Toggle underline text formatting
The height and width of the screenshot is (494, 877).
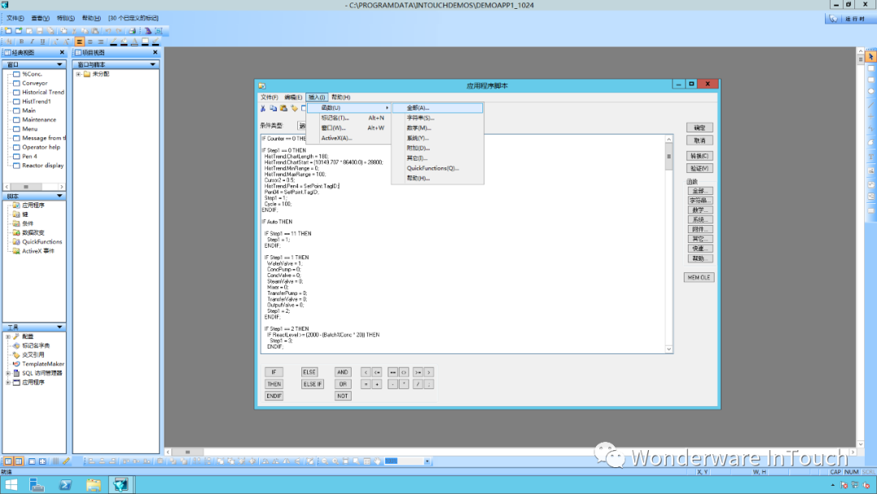(x=42, y=41)
